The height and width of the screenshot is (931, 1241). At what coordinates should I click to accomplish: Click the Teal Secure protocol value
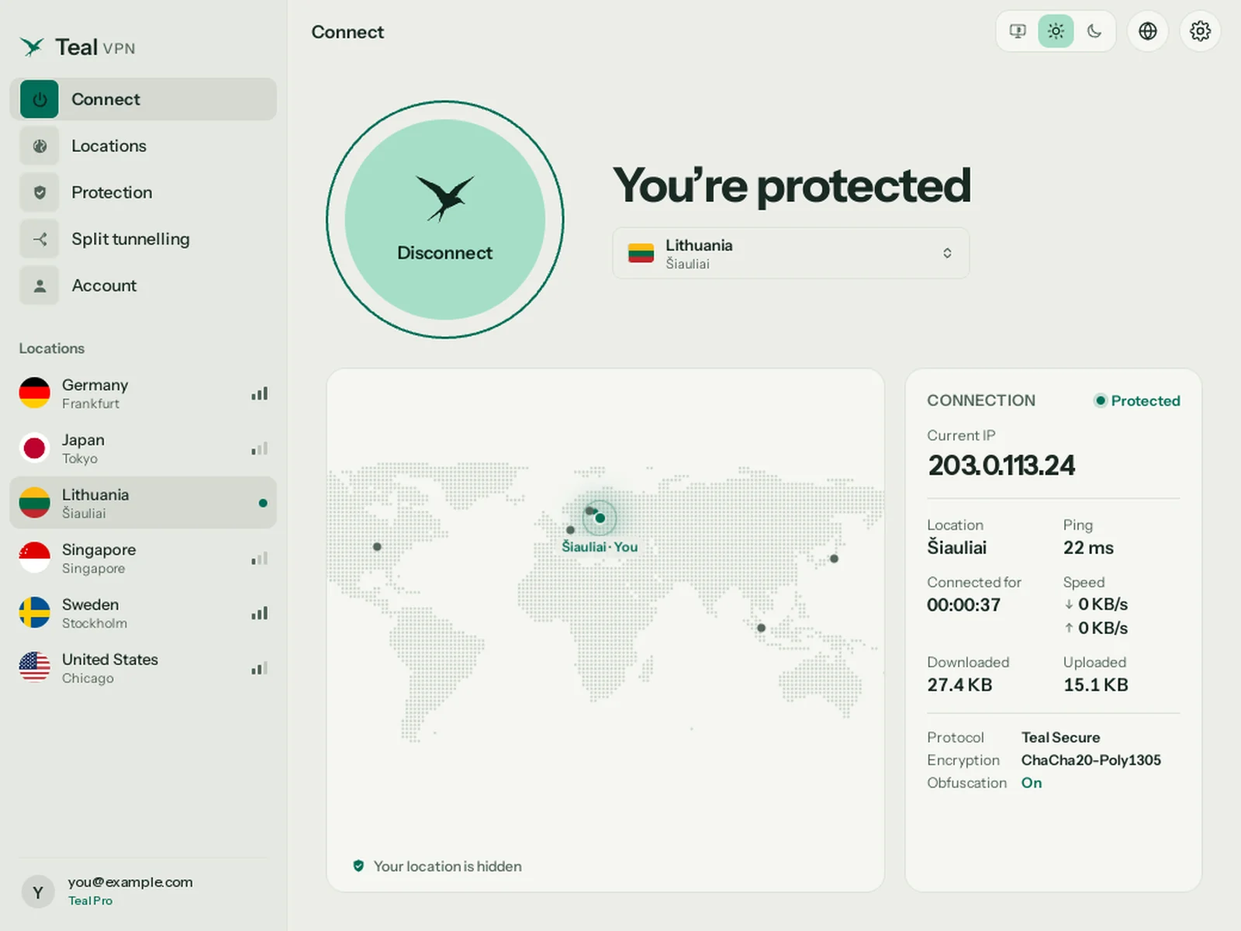[1060, 737]
